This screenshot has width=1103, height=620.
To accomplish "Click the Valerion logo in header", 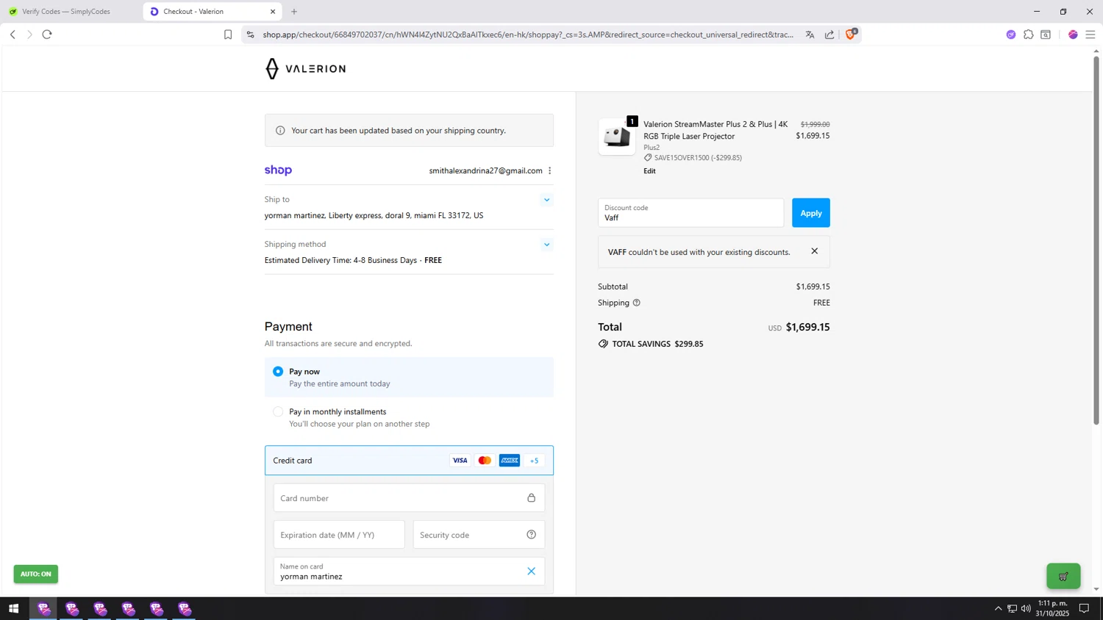I will tap(305, 68).
